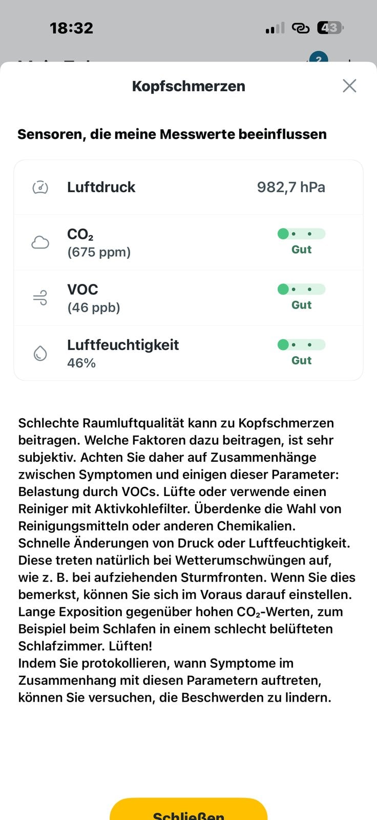Tap the battery indicator showing 43

click(x=330, y=28)
